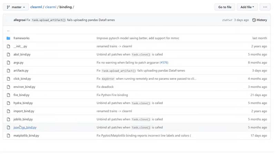Click the file icon beside matplotlib_bind.py
Viewport: 276px width, 156px height.
pos(8,135)
